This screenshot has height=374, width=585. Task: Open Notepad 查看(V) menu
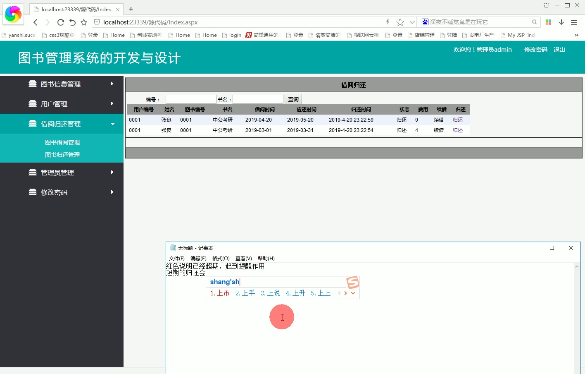(244, 259)
